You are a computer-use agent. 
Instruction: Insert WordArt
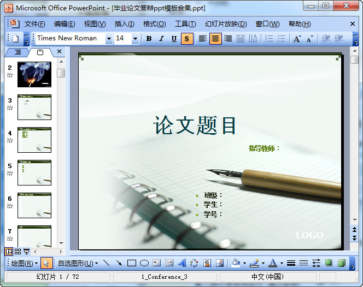182,263
